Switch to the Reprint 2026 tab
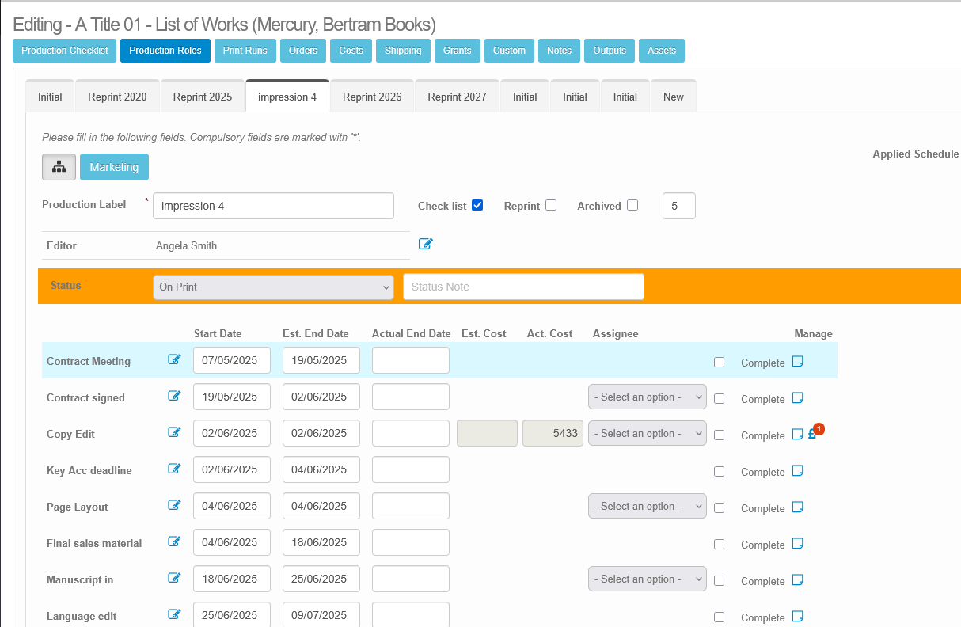Image resolution: width=961 pixels, height=627 pixels. click(x=372, y=97)
